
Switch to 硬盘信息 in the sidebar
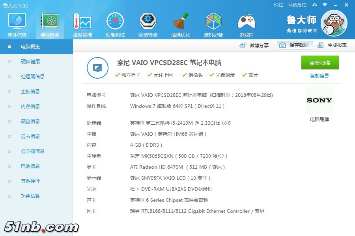(x=30, y=122)
